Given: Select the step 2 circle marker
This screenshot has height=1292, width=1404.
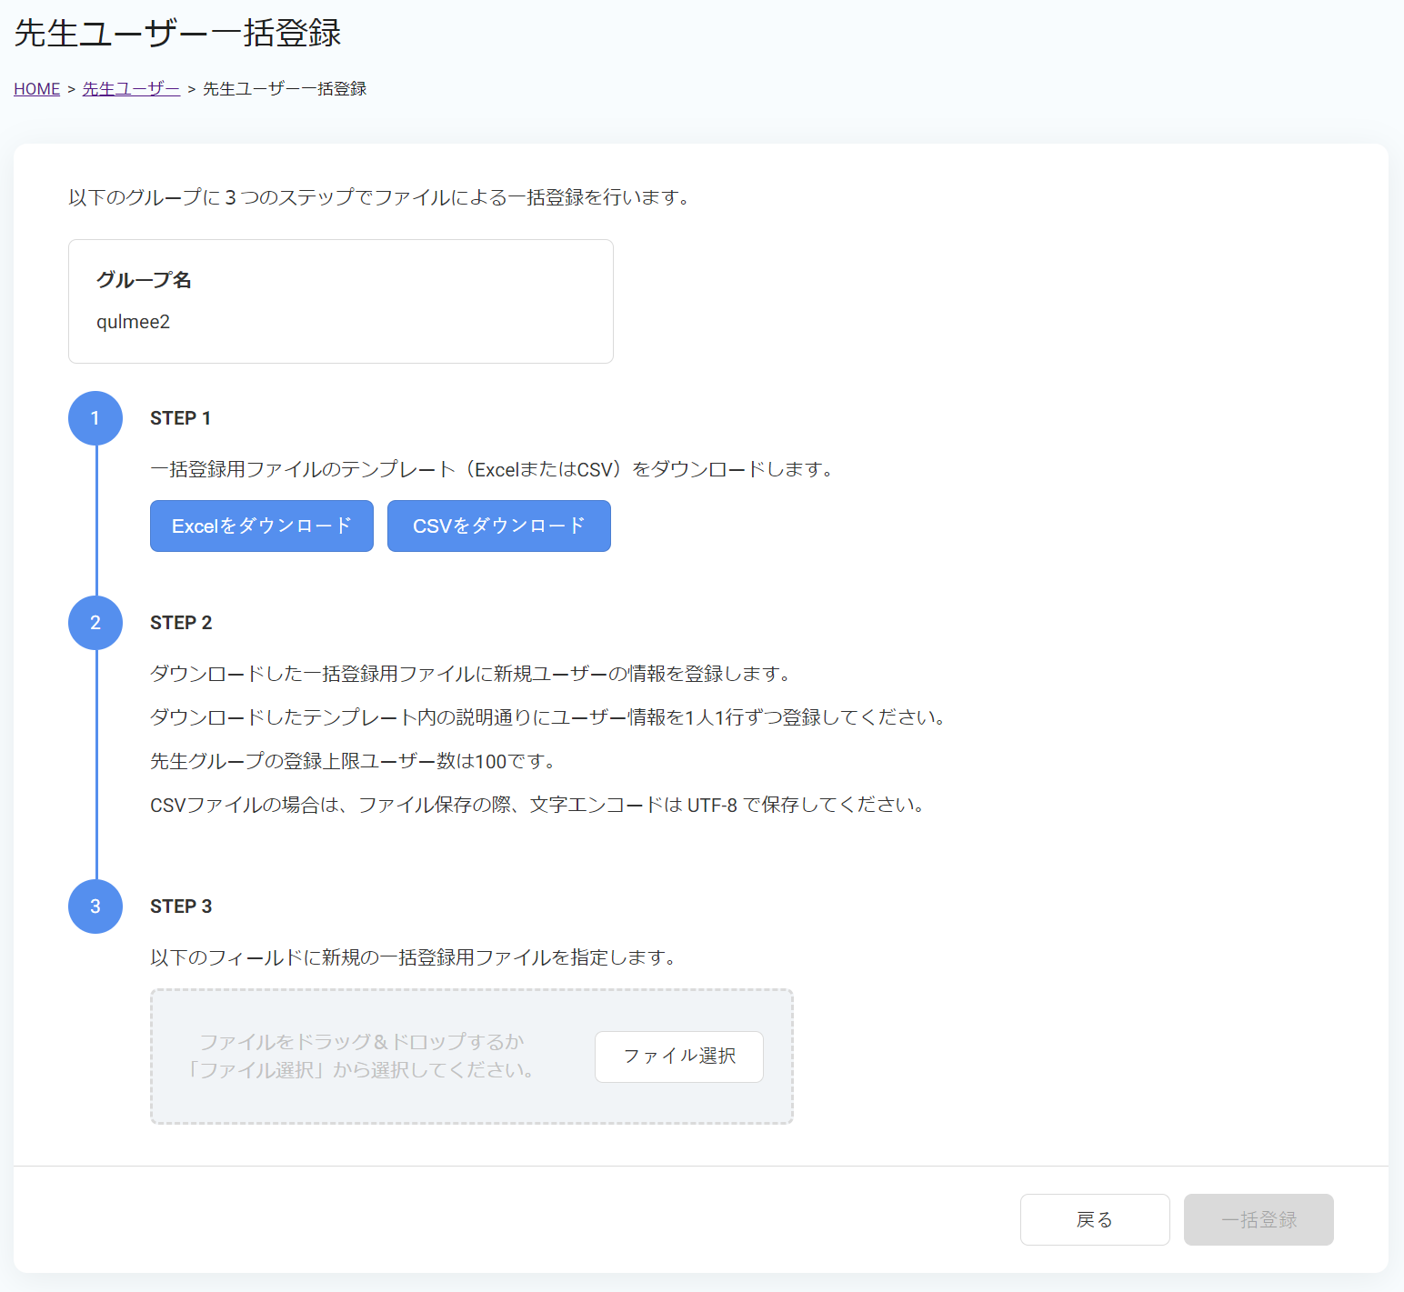Looking at the screenshot, I should [95, 623].
